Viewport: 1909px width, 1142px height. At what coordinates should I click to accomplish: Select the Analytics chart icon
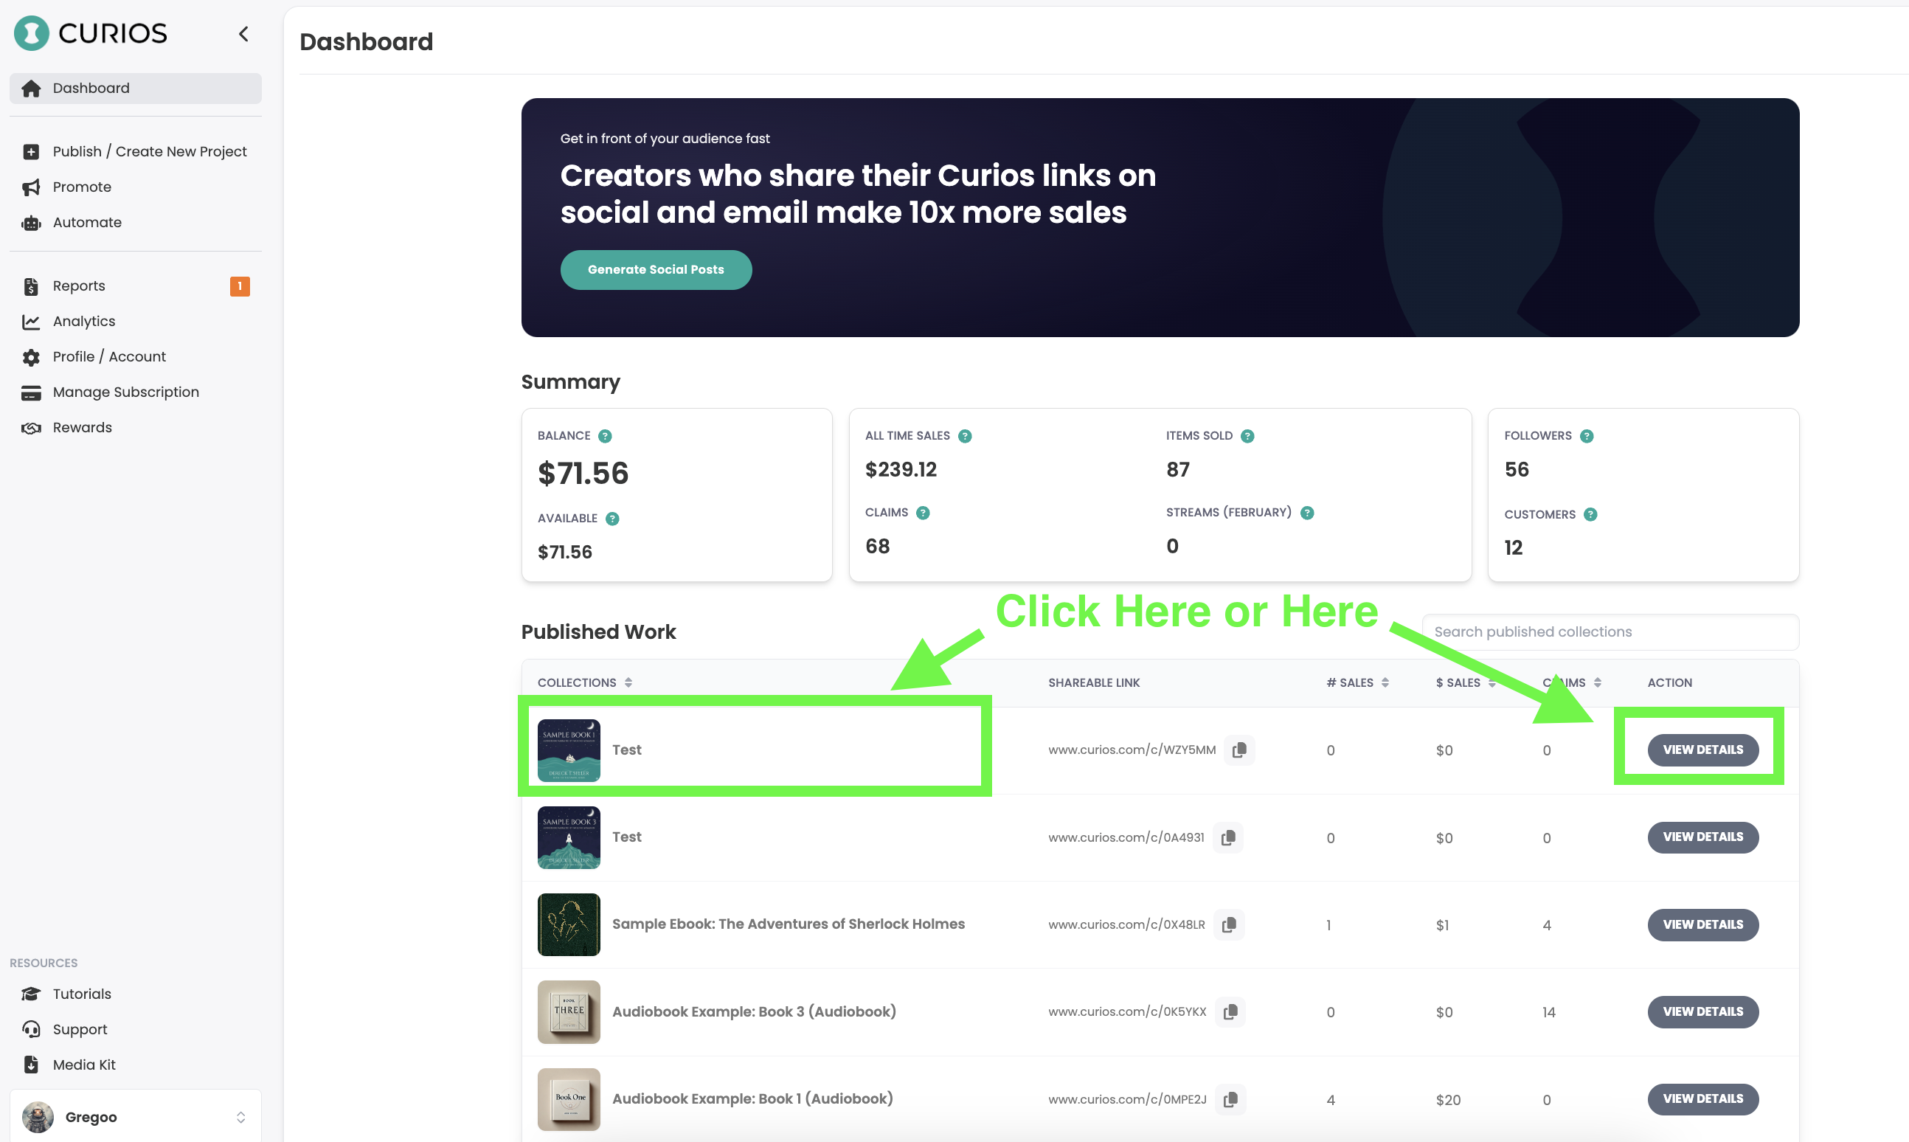tap(31, 321)
